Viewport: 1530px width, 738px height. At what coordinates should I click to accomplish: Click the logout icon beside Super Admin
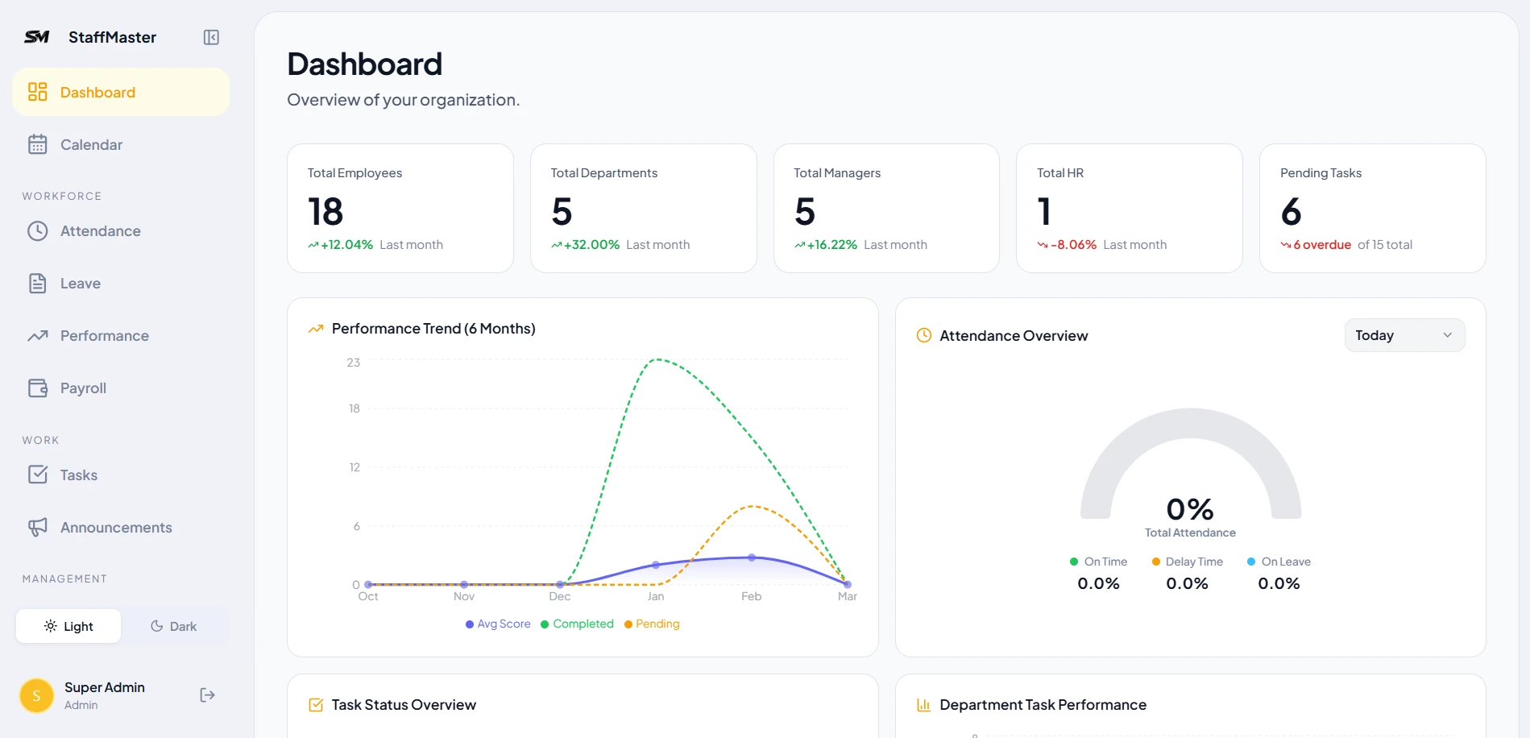coord(207,695)
